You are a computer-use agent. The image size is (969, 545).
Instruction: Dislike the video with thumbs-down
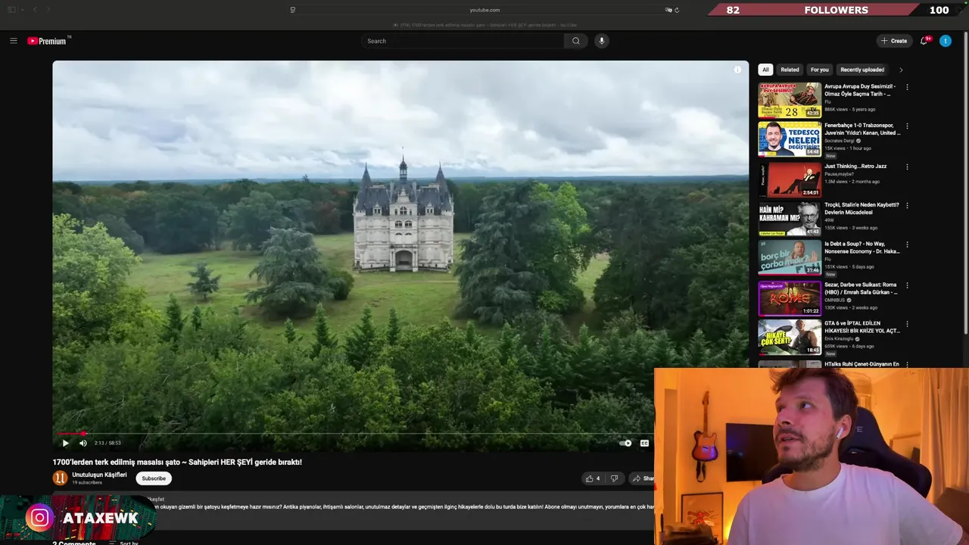point(614,478)
